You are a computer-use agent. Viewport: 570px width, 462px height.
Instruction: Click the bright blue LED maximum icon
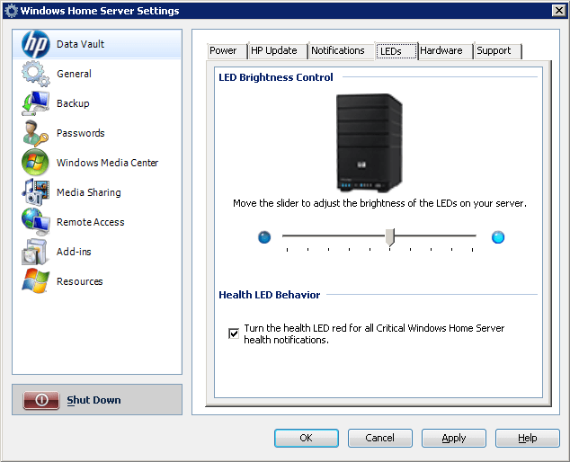498,237
